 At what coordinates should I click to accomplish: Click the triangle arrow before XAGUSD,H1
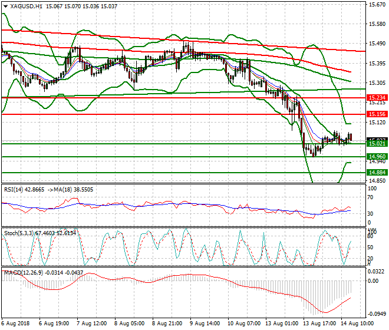click(x=5, y=6)
